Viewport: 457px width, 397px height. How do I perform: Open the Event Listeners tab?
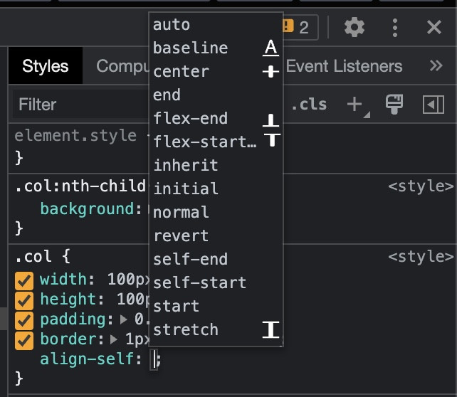pos(344,66)
